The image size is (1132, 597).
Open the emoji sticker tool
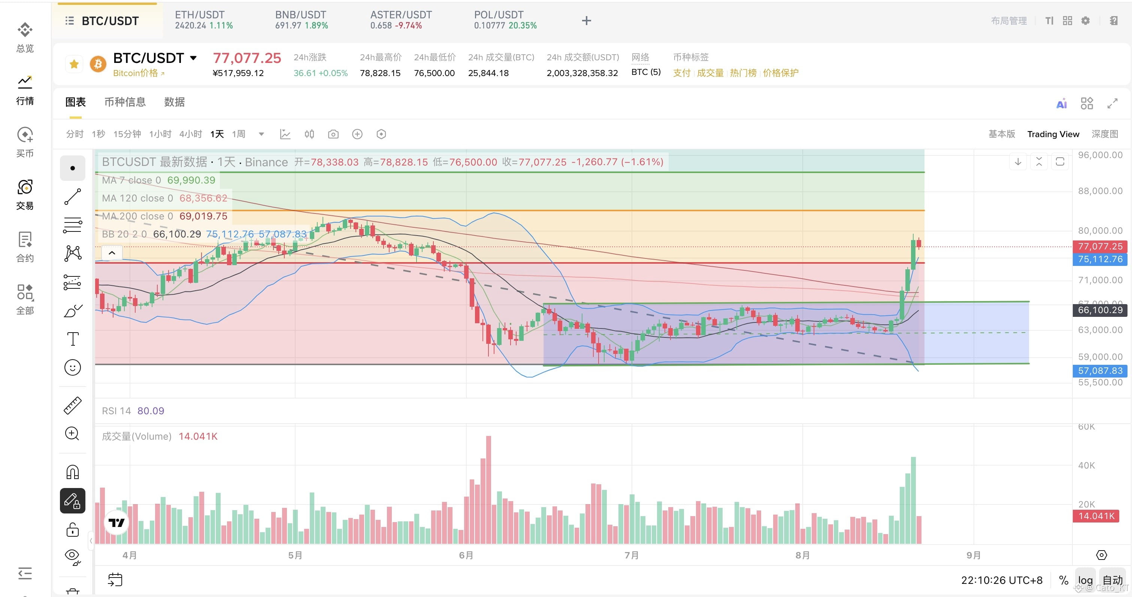(73, 367)
